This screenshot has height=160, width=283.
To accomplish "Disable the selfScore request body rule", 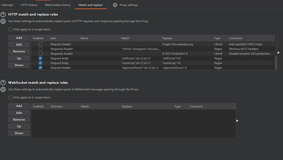I will click(40, 58).
